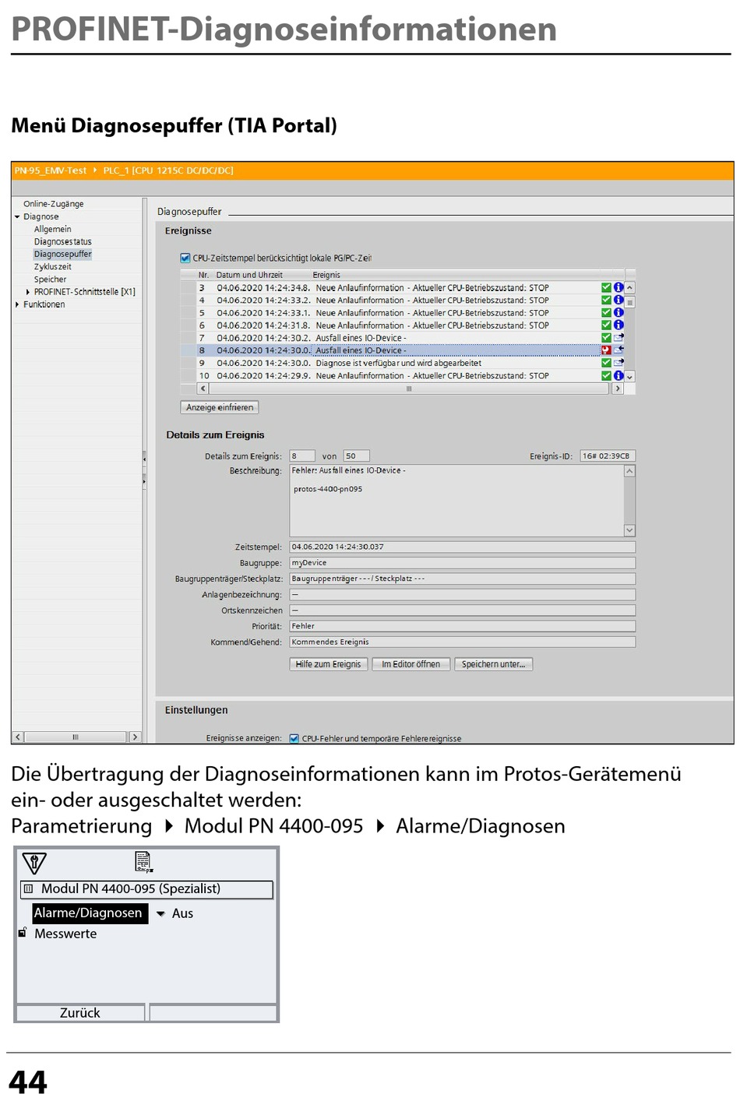Click Ereignis column header
This screenshot has width=740, height=1094.
coord(326,275)
